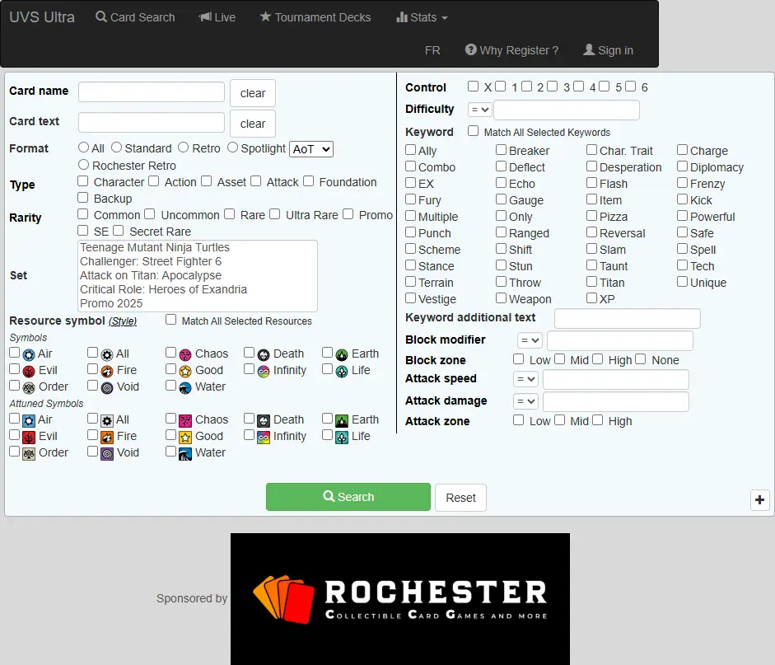Open the Spotlight AoT dropdown
Screen dimensions: 775x665
pyautogui.click(x=311, y=149)
